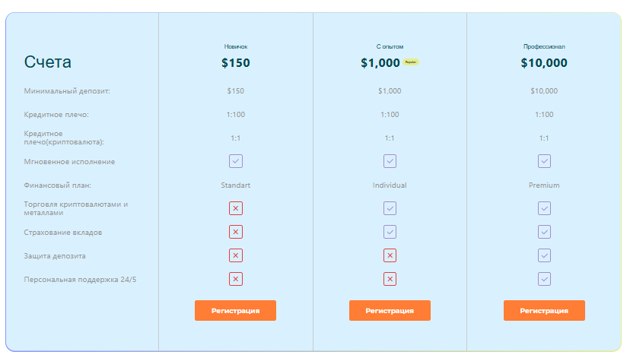Click Мгновенное исполнение checkmark in Профессионал column
Viewport: 630px width, 358px height.
click(544, 161)
